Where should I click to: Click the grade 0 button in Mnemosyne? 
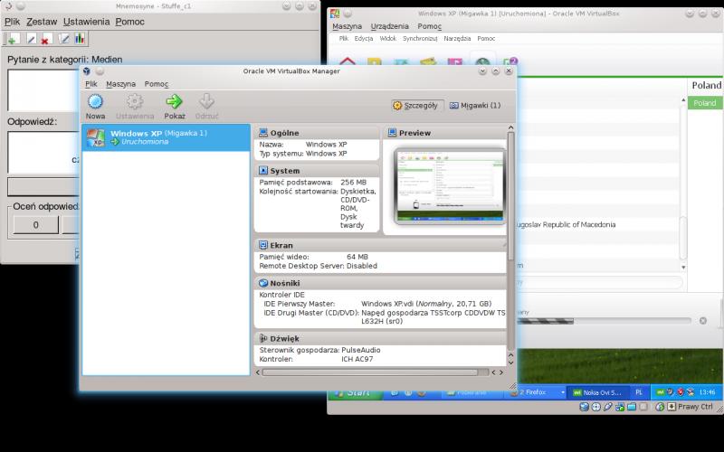[34, 224]
